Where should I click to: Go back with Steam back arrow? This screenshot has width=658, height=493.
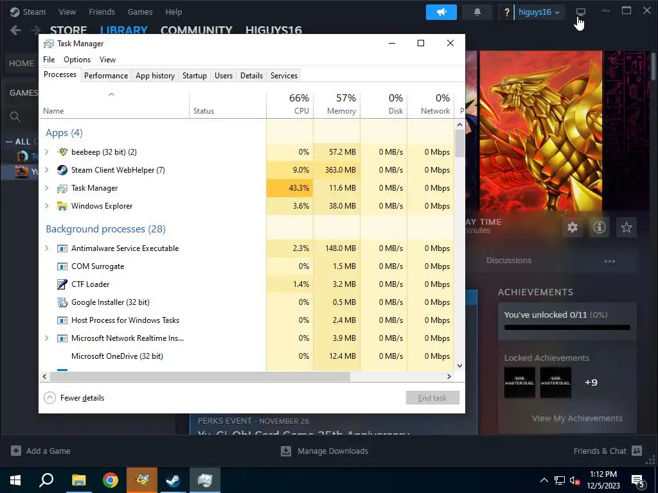(15, 30)
